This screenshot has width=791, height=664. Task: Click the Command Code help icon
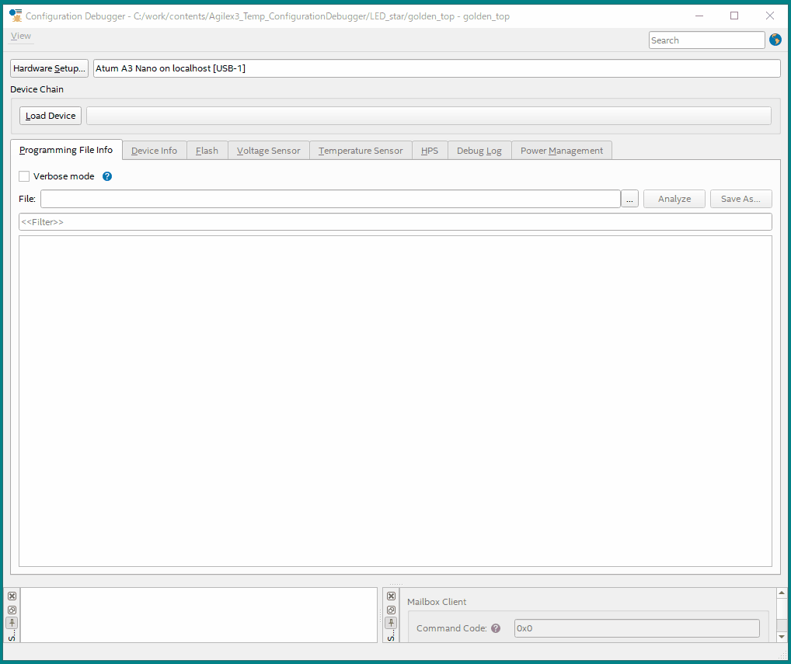tap(496, 628)
